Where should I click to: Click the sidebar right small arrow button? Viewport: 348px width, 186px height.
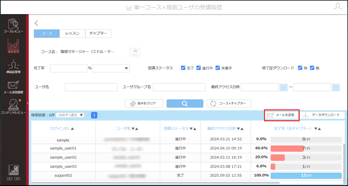point(17,179)
